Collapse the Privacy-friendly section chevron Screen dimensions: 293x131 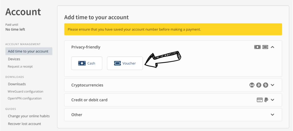[x=272, y=47]
